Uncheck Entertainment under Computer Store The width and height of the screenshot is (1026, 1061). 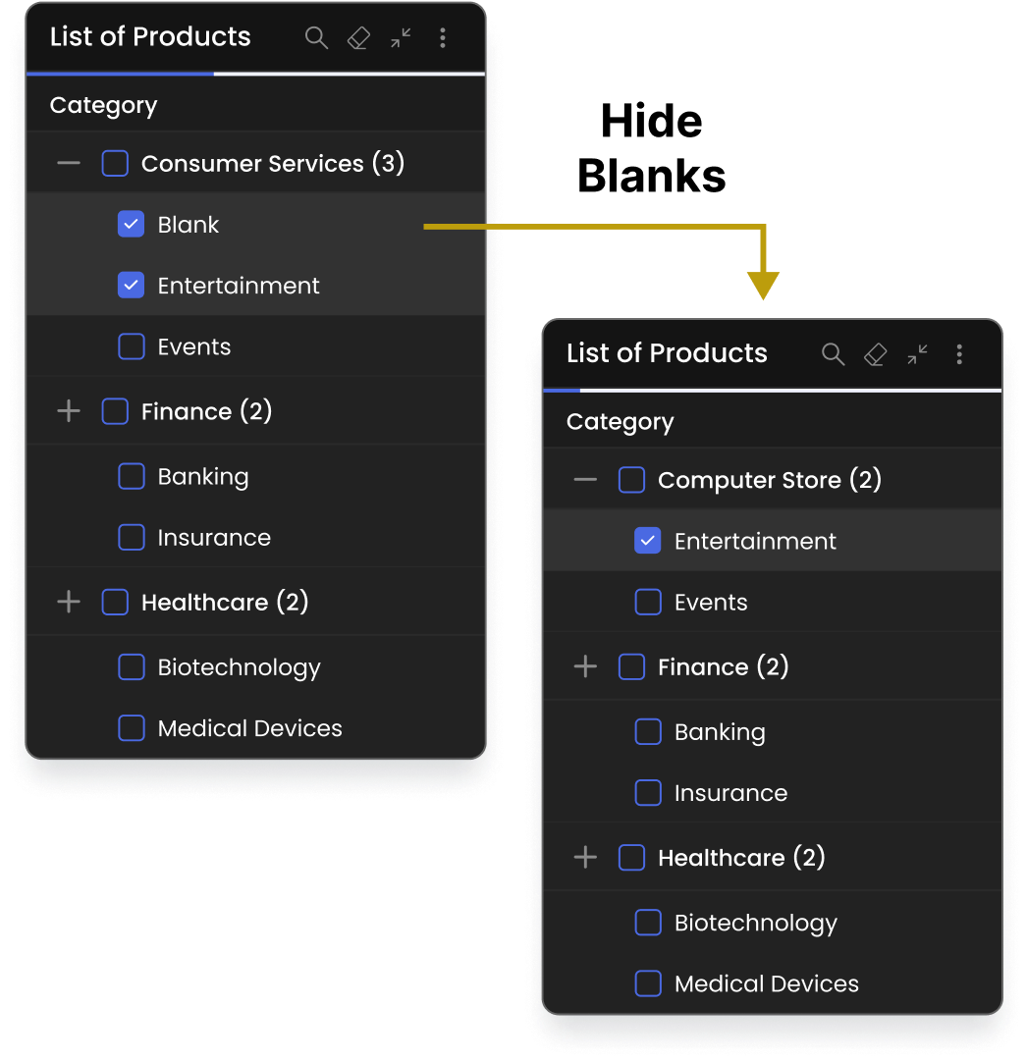[x=648, y=541]
